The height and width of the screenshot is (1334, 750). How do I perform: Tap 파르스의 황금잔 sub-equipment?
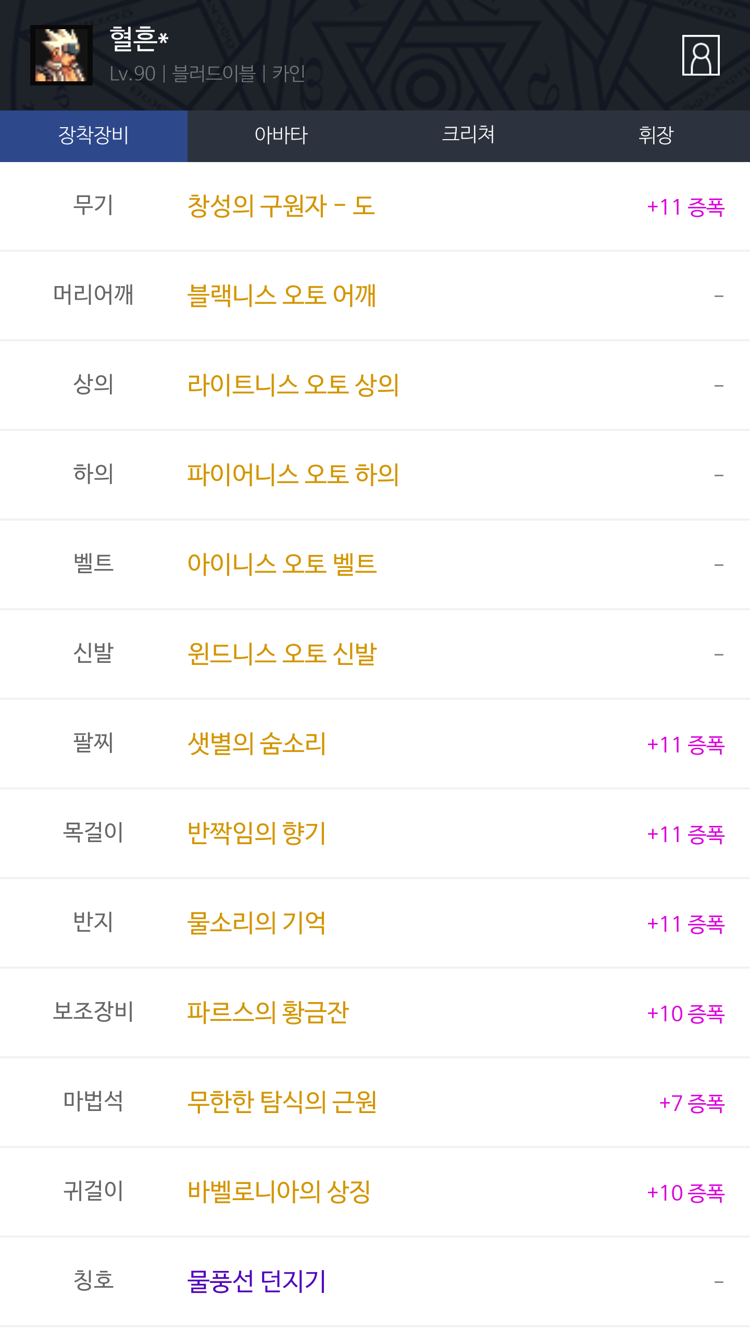pos(268,1012)
